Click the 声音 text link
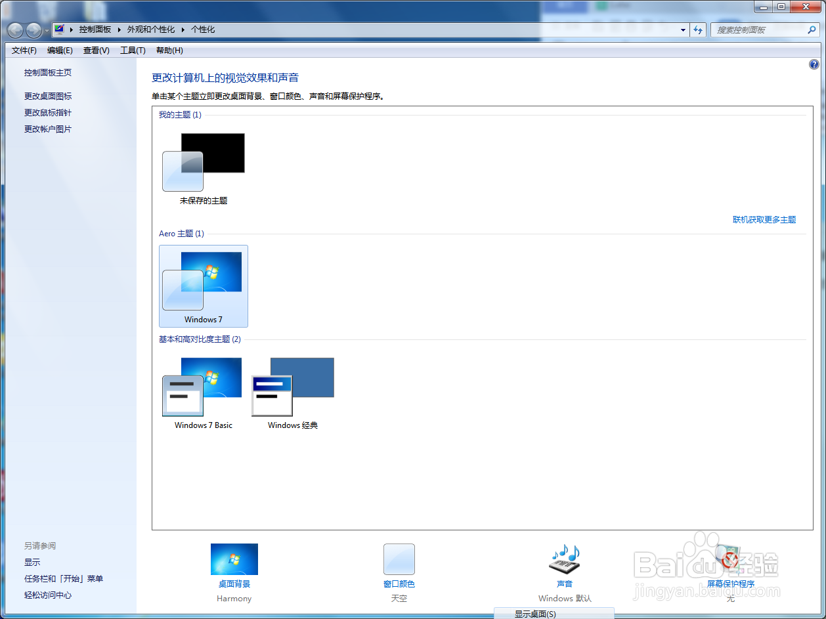The width and height of the screenshot is (826, 619). [x=565, y=584]
